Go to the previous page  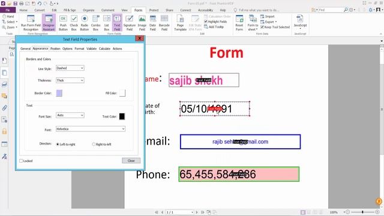[x=162, y=212]
